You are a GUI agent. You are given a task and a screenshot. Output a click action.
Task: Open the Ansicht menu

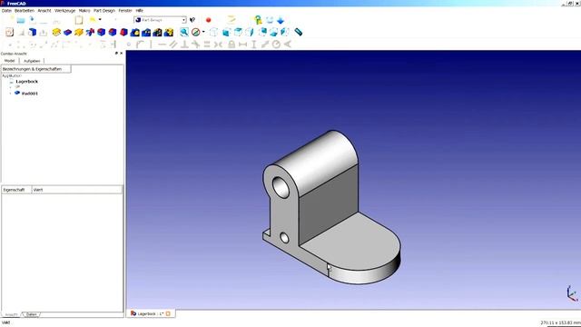(x=44, y=11)
